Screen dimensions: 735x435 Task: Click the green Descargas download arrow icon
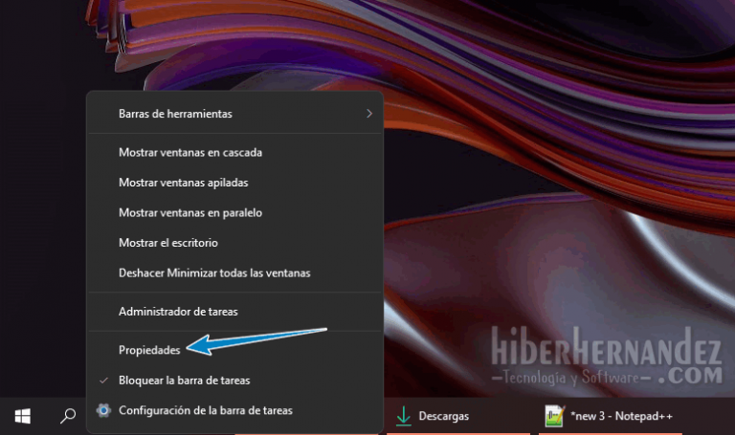(x=404, y=416)
